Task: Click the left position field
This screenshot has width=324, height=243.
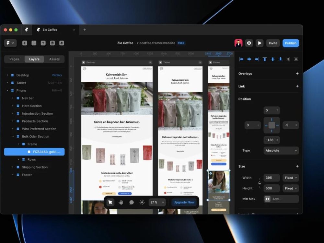Action: click(x=253, y=125)
